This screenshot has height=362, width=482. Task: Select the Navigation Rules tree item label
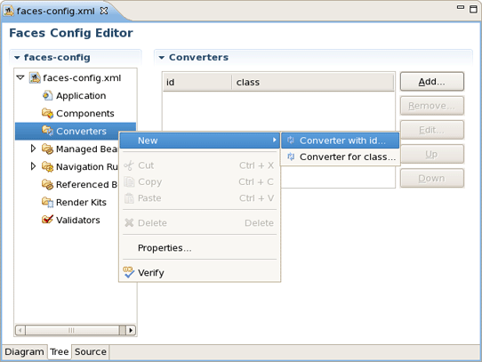(86, 166)
